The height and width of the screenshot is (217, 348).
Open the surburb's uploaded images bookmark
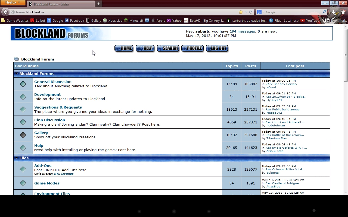coord(247,20)
